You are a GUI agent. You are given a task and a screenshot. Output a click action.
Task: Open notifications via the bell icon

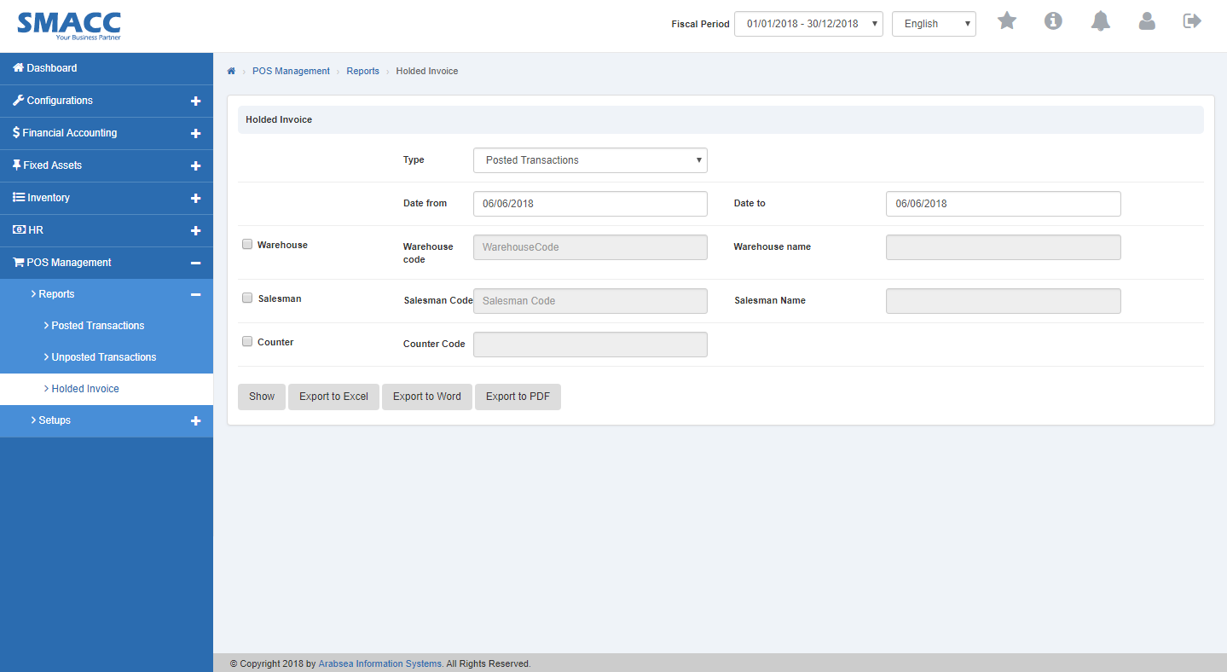[1100, 21]
